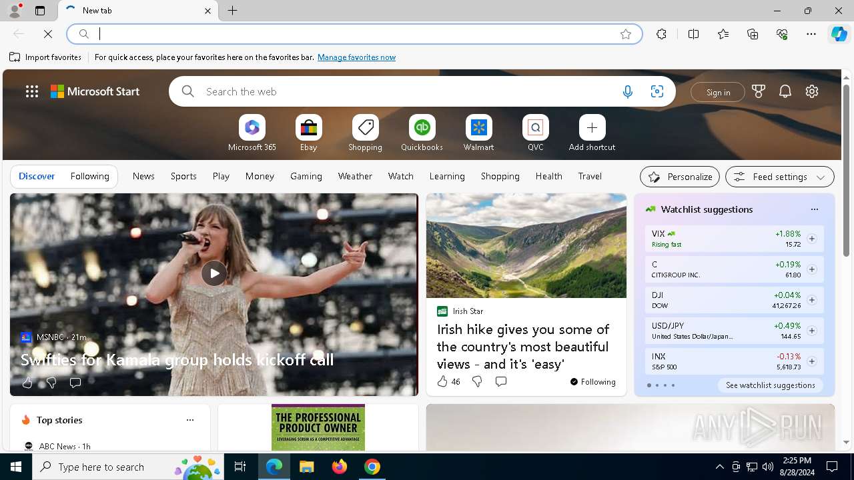Open the Walmart shortcut

click(478, 133)
